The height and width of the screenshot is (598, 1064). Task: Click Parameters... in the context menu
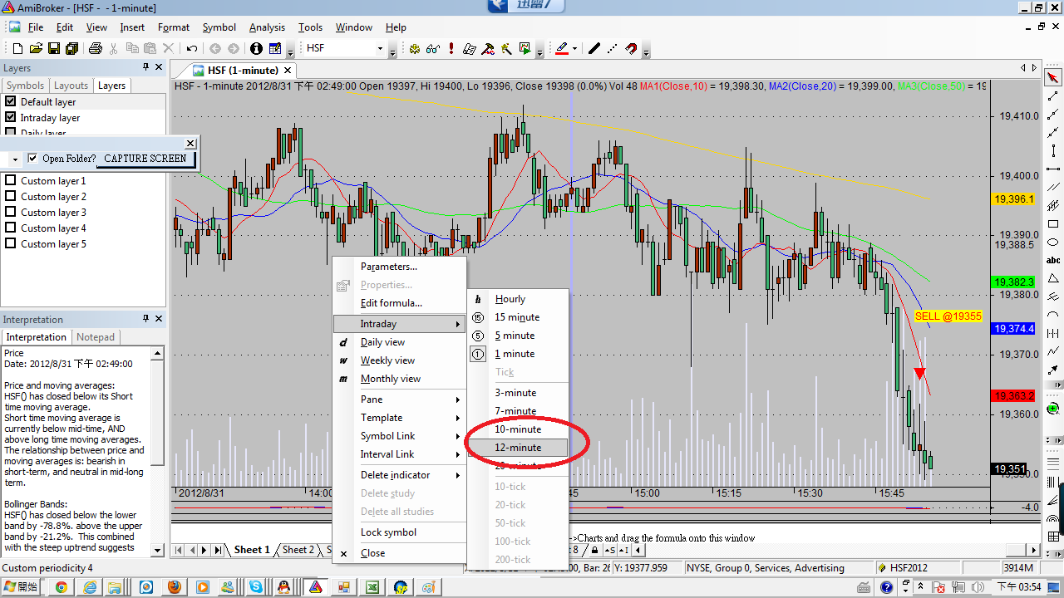click(x=398, y=266)
